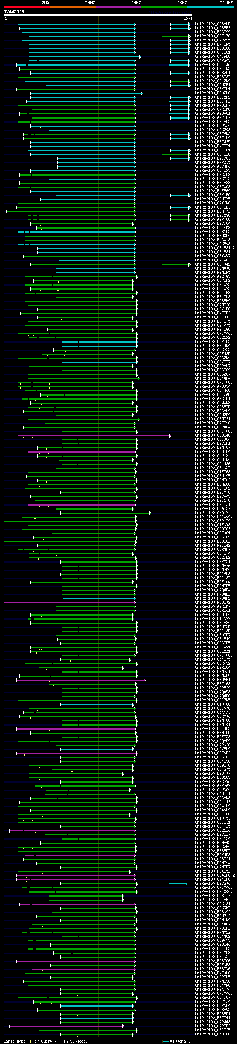Select hit label UniRef100_C6TKR2
Viewport: 237px width, 1044px height.
213,69
